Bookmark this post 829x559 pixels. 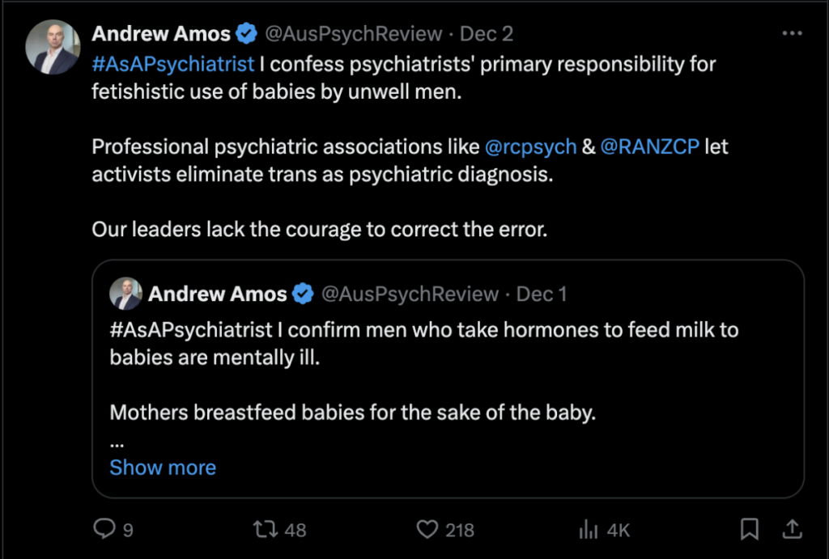(750, 529)
